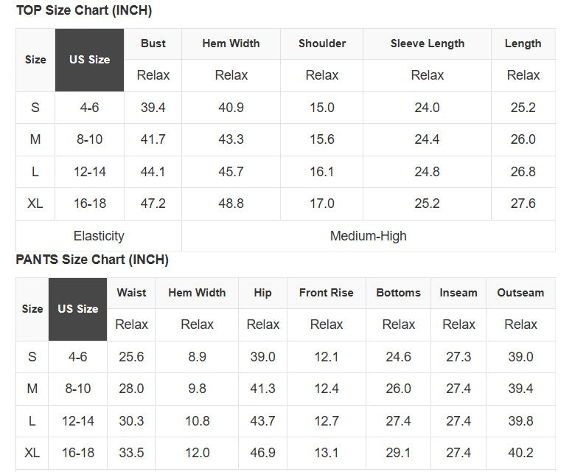Click the Waist column header
This screenshot has height=472, width=572.
131,293
